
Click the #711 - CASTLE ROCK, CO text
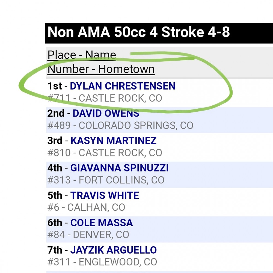pyautogui.click(x=105, y=98)
